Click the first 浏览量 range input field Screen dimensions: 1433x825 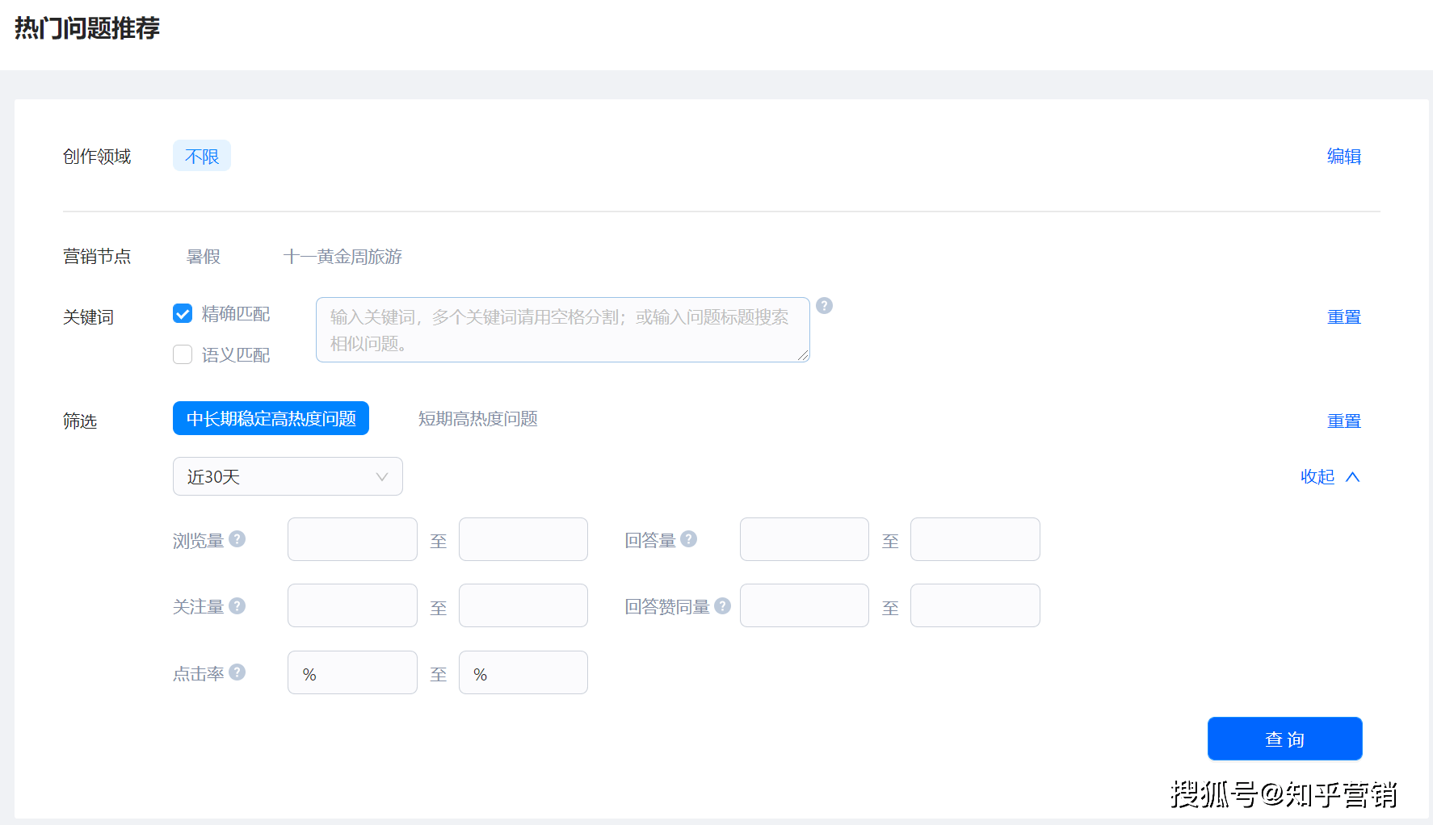point(351,538)
